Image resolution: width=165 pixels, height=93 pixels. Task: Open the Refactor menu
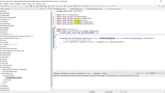[6, 4]
